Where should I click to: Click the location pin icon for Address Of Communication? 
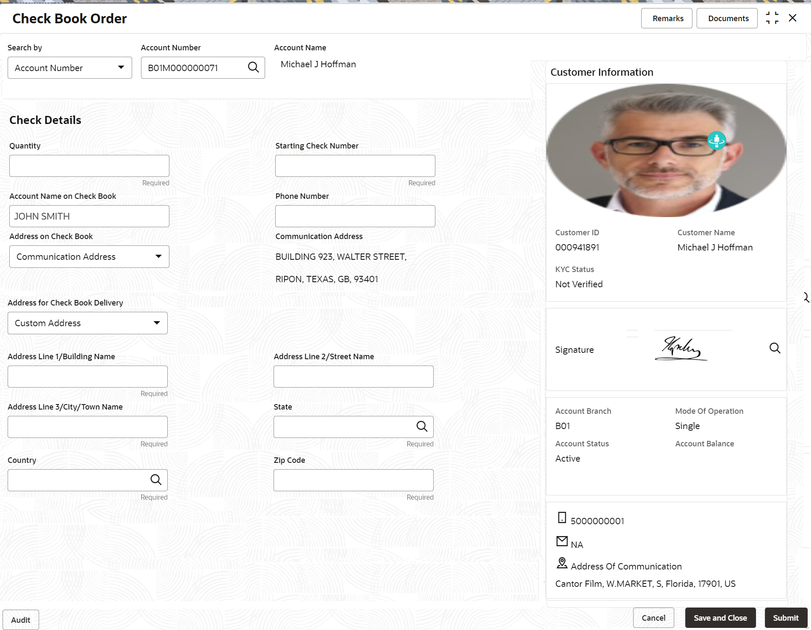point(562,563)
